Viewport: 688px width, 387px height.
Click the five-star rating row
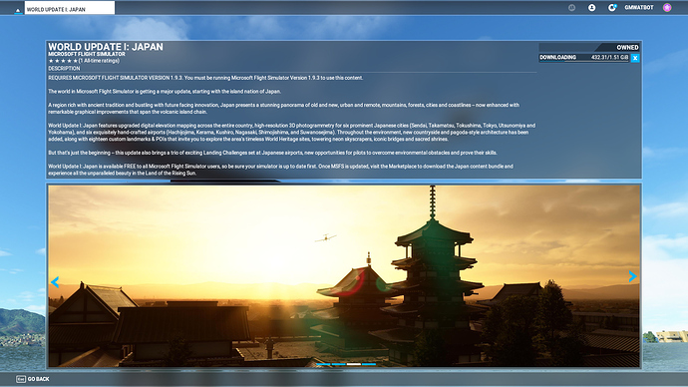63,61
